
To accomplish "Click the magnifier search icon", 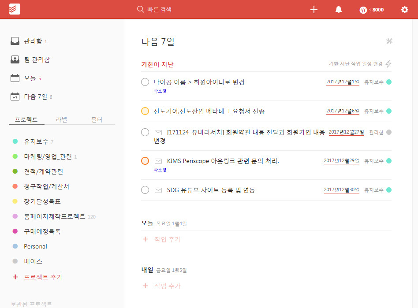I will [141, 9].
